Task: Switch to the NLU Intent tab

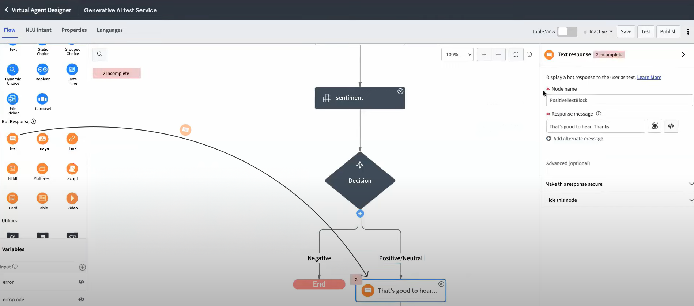Action: [38, 30]
